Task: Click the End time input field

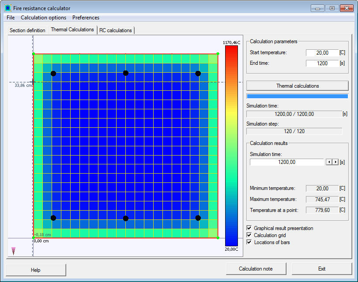Action: [x=322, y=63]
